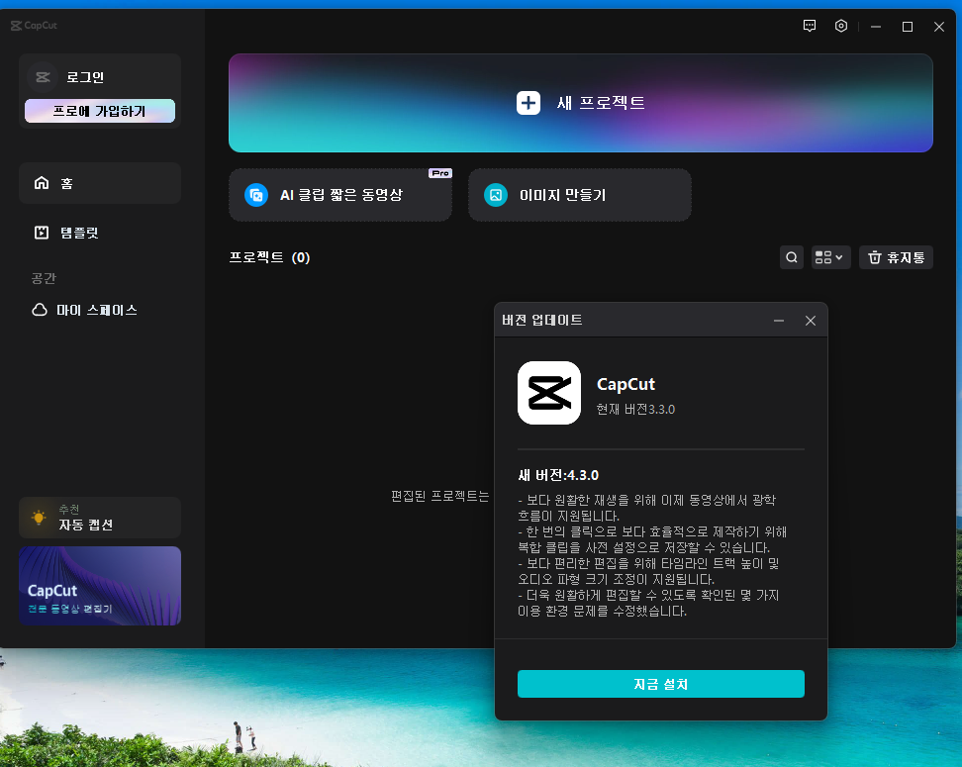
Task: Click the CapCut name in update dialog
Action: [x=625, y=384]
